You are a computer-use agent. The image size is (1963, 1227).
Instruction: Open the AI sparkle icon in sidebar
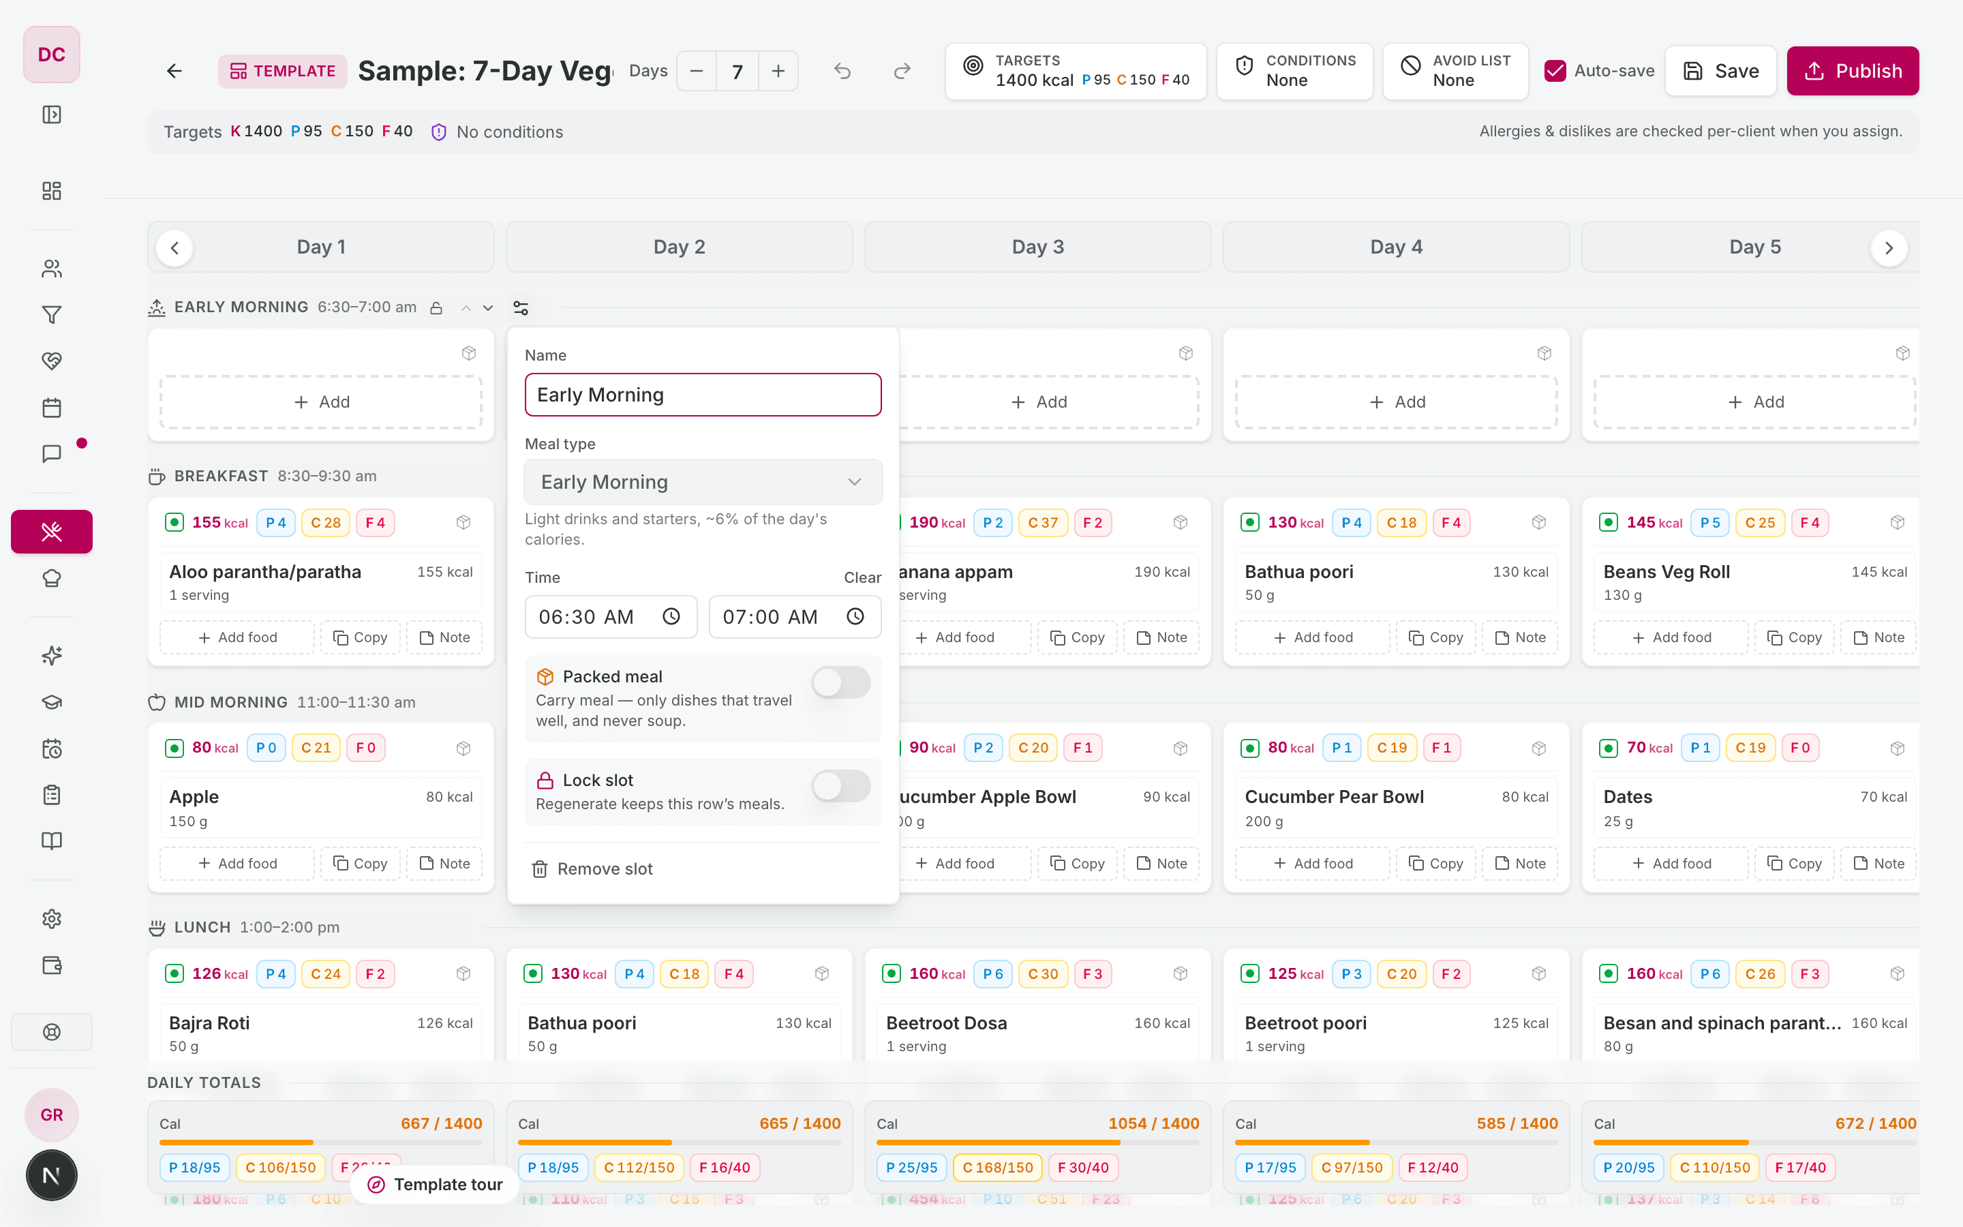[52, 656]
